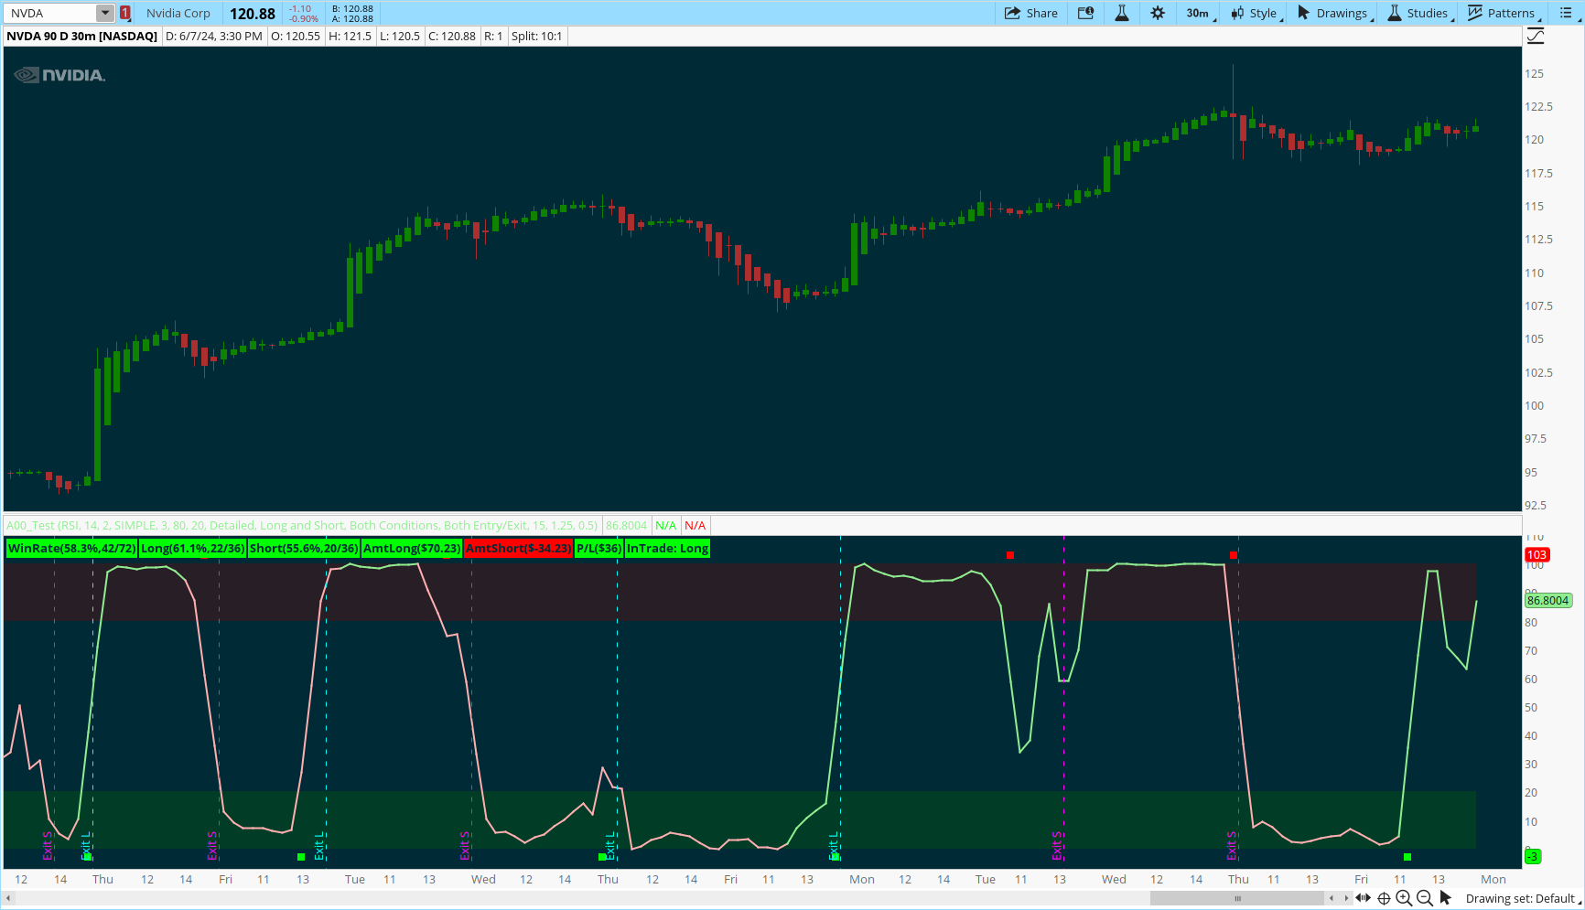
Task: Click the red link clipboard icon
Action: 125,13
